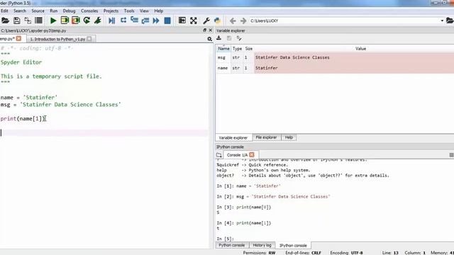Image resolution: width=454 pixels, height=255 pixels.
Task: Open Preferences with the wrench icon
Action: [x=206, y=21]
